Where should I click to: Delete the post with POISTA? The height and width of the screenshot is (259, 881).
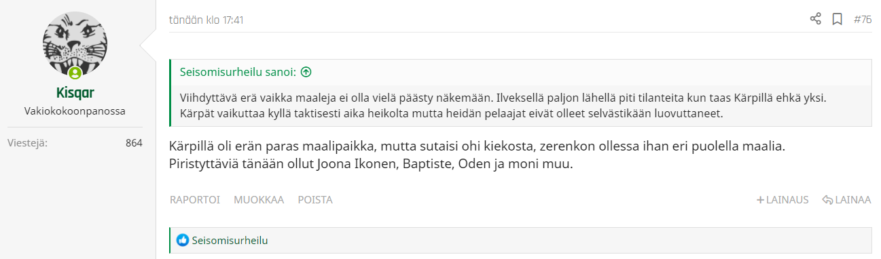(x=315, y=200)
